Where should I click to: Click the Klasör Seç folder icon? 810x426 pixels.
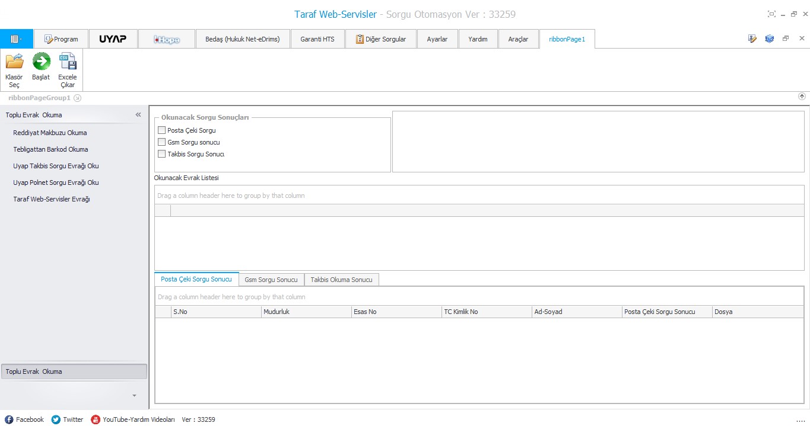coord(14,61)
